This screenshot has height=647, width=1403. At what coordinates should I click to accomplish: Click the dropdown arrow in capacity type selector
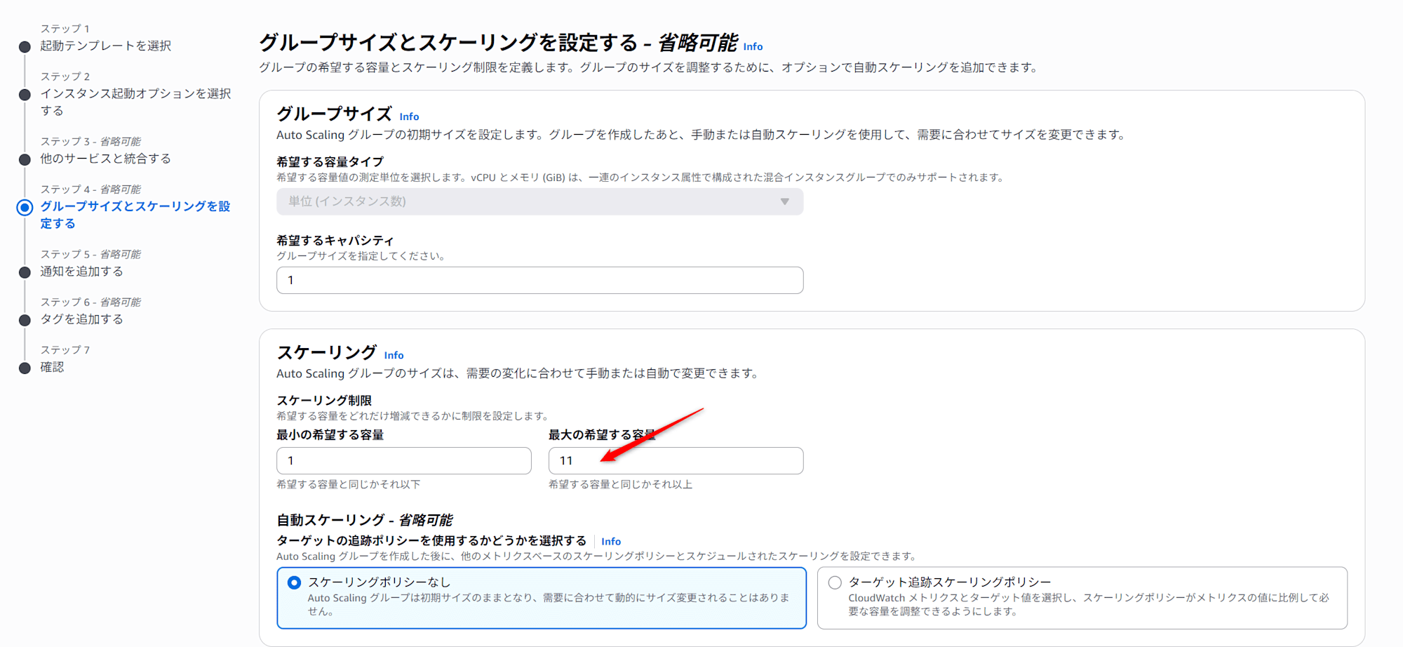784,201
